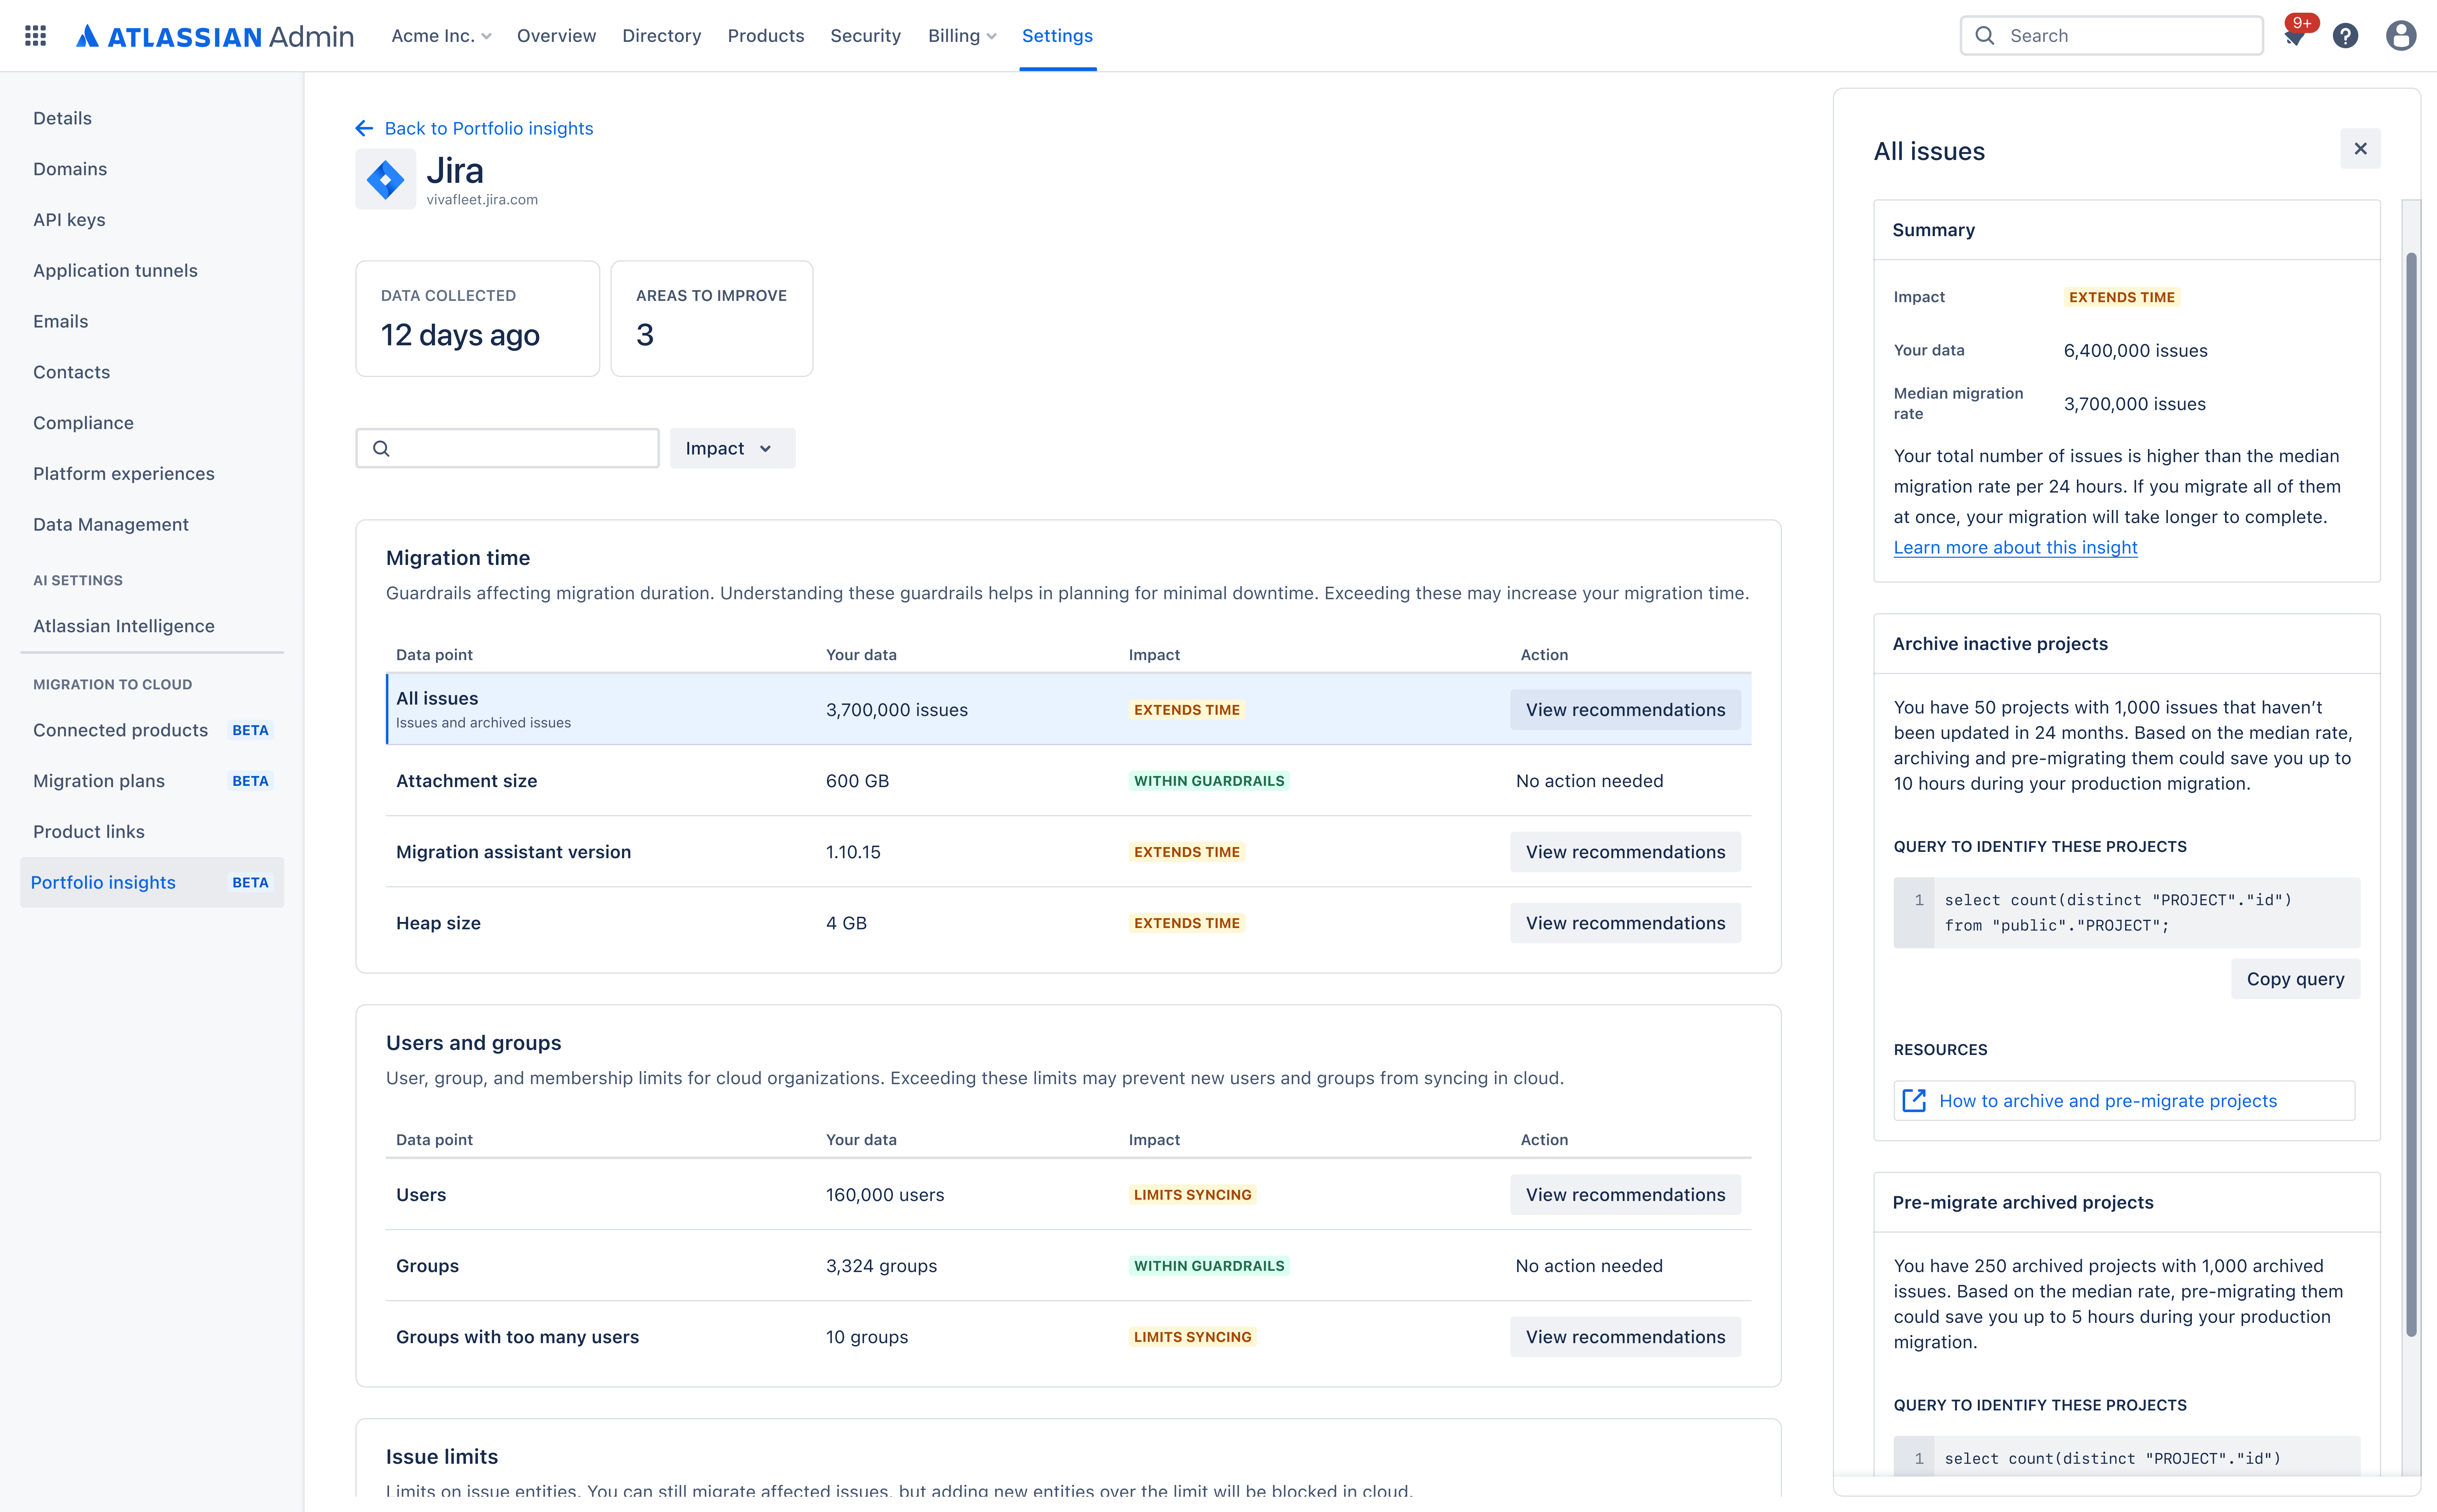The width and height of the screenshot is (2437, 1512).
Task: Open the Security tab
Action: tap(866, 36)
